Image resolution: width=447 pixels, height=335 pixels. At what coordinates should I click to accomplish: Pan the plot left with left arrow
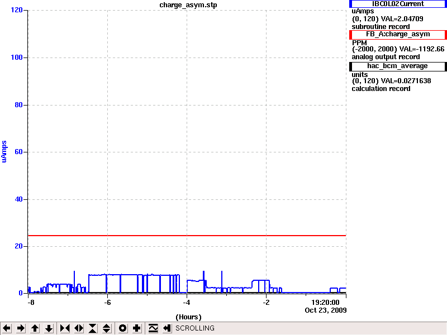pyautogui.click(x=7, y=328)
